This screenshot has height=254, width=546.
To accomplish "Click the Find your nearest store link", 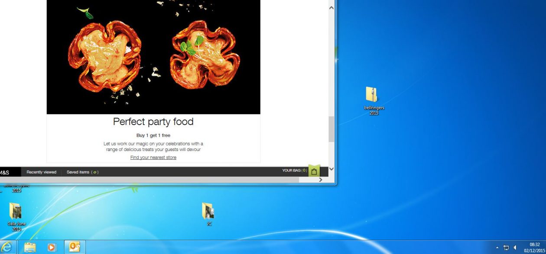I will [153, 158].
